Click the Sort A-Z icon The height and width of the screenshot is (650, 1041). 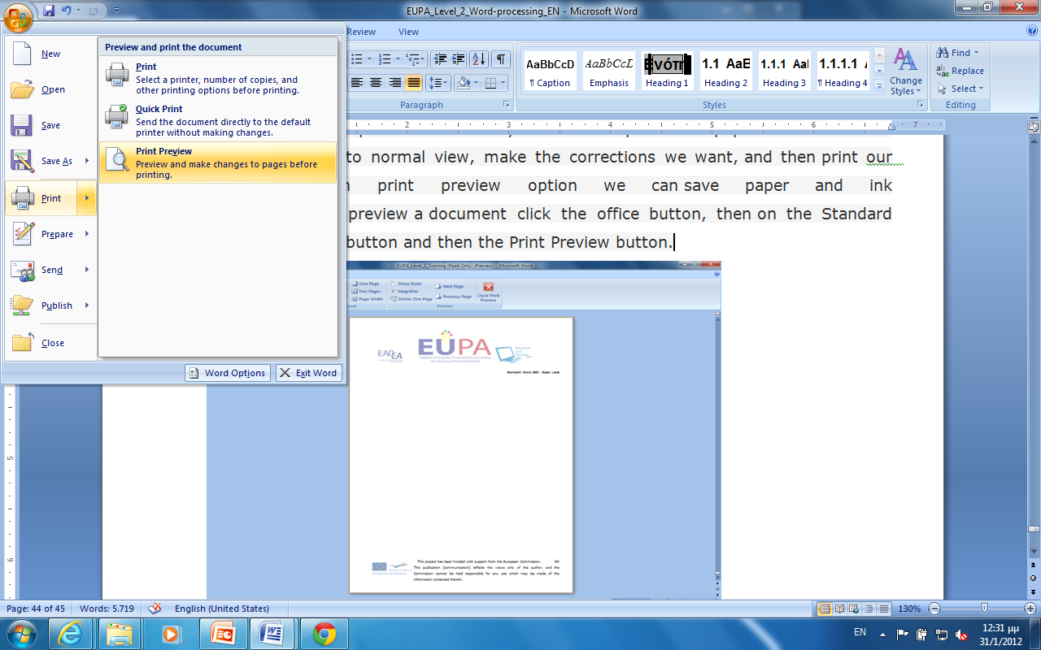coord(479,58)
